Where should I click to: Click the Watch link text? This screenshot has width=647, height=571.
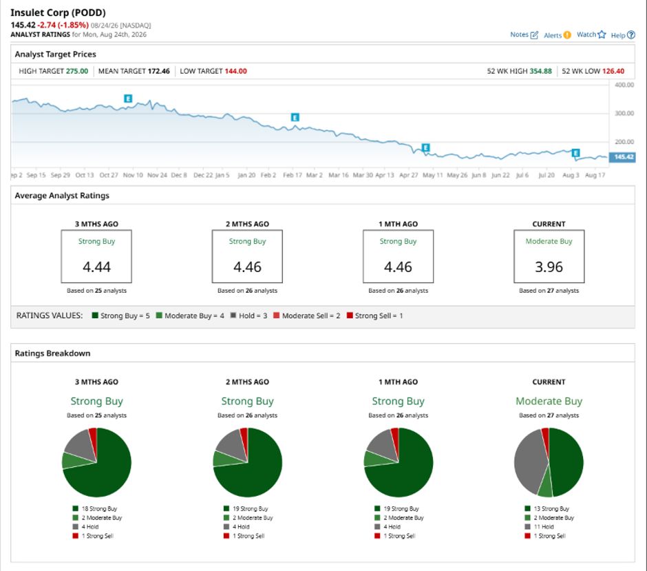(586, 34)
